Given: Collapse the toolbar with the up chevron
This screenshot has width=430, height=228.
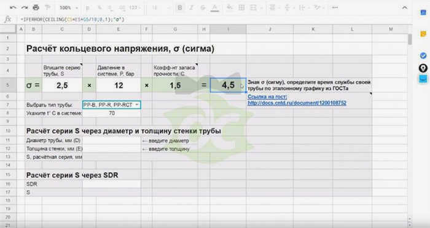Looking at the screenshot, I should 404,8.
